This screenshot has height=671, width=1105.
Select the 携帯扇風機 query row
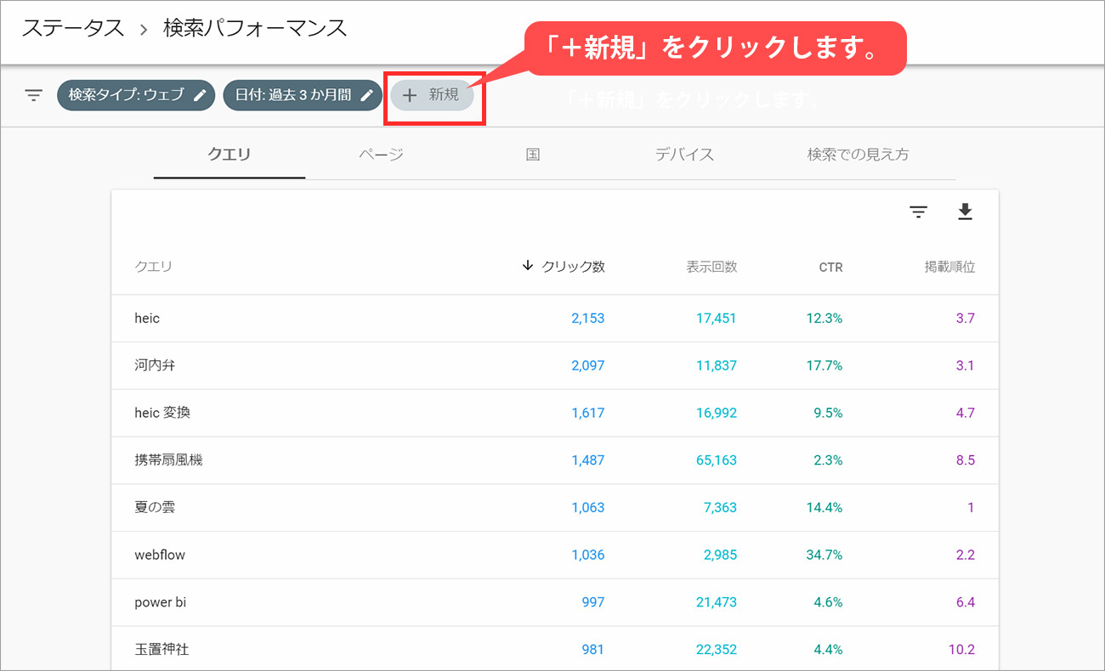[x=555, y=460]
